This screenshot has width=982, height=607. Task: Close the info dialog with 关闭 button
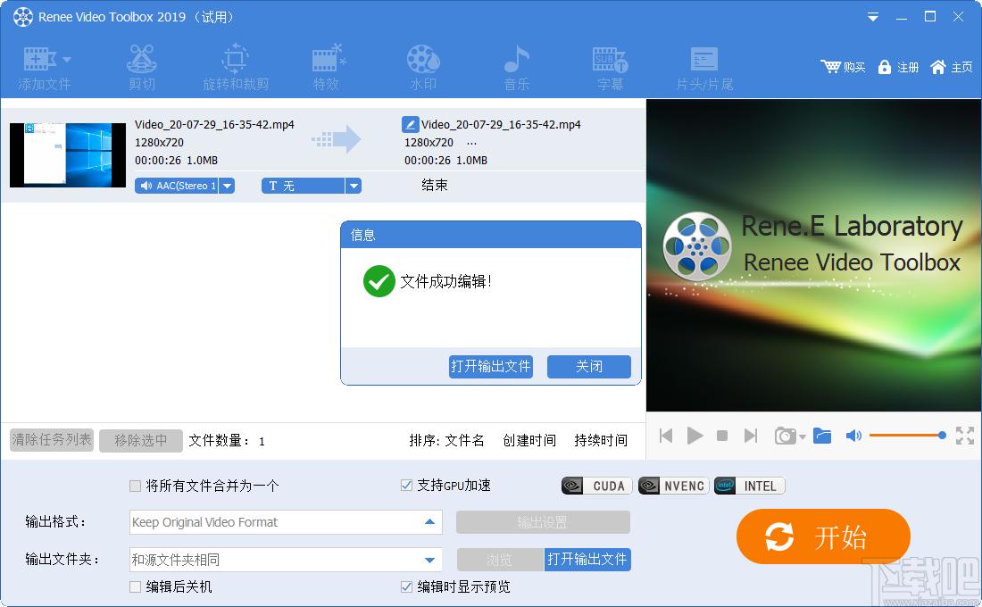coord(588,367)
